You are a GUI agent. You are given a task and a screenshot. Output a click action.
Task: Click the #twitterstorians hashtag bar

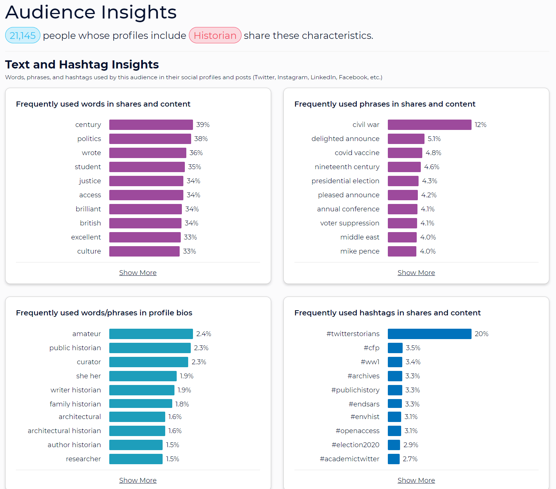coord(430,334)
